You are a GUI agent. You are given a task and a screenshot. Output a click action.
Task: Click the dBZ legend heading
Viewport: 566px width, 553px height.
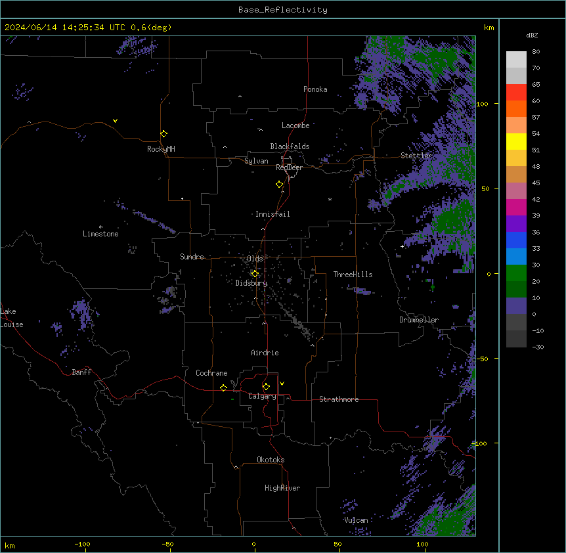click(532, 35)
